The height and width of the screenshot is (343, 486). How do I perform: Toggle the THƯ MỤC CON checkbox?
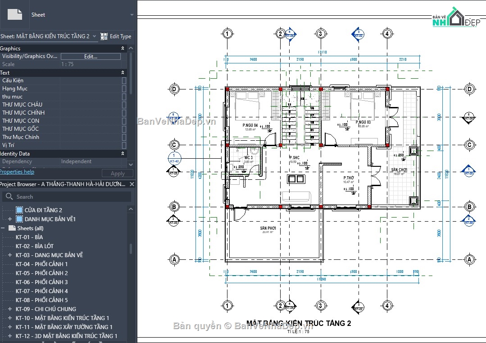click(x=124, y=120)
